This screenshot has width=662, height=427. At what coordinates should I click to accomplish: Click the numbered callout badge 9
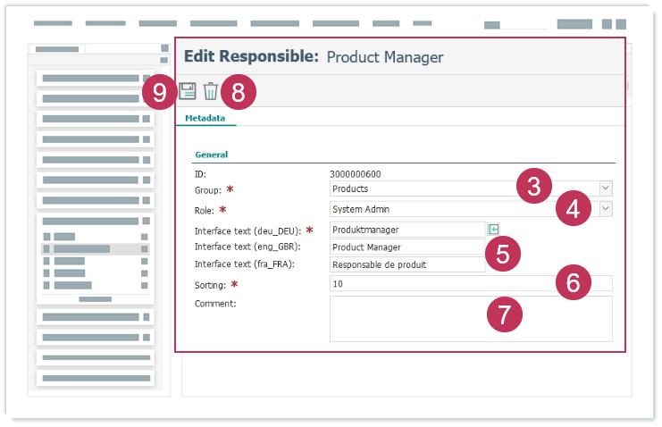[159, 92]
